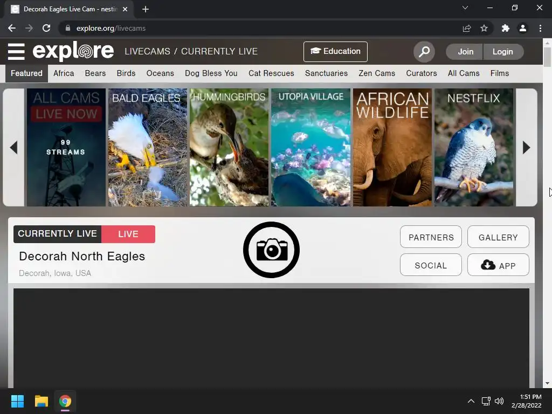Screen dimensions: 552x414
Task: Click the scrollbar down arrow
Action: (547, 383)
